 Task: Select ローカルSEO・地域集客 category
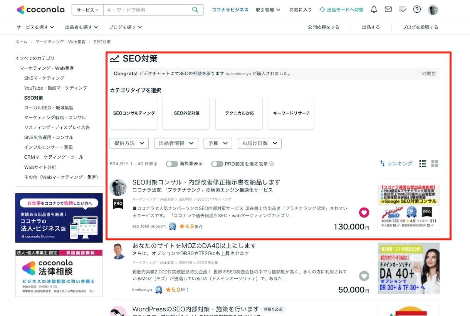(x=49, y=108)
